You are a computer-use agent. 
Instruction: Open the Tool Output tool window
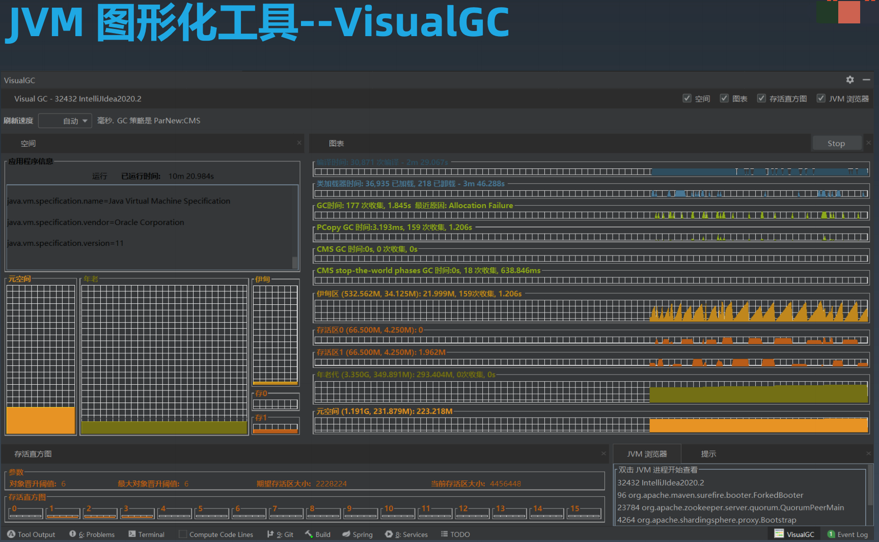click(32, 534)
